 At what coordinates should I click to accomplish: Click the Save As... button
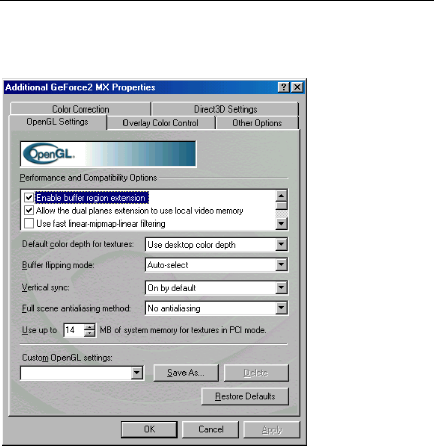[x=186, y=373]
